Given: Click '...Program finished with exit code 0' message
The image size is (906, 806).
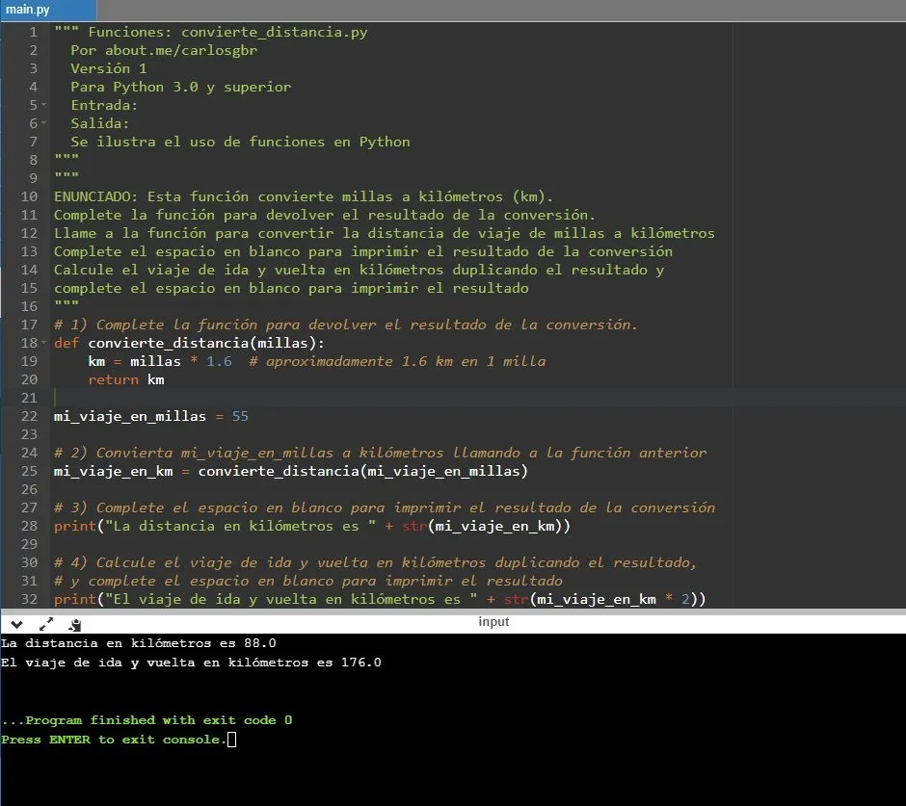Looking at the screenshot, I should pos(147,720).
